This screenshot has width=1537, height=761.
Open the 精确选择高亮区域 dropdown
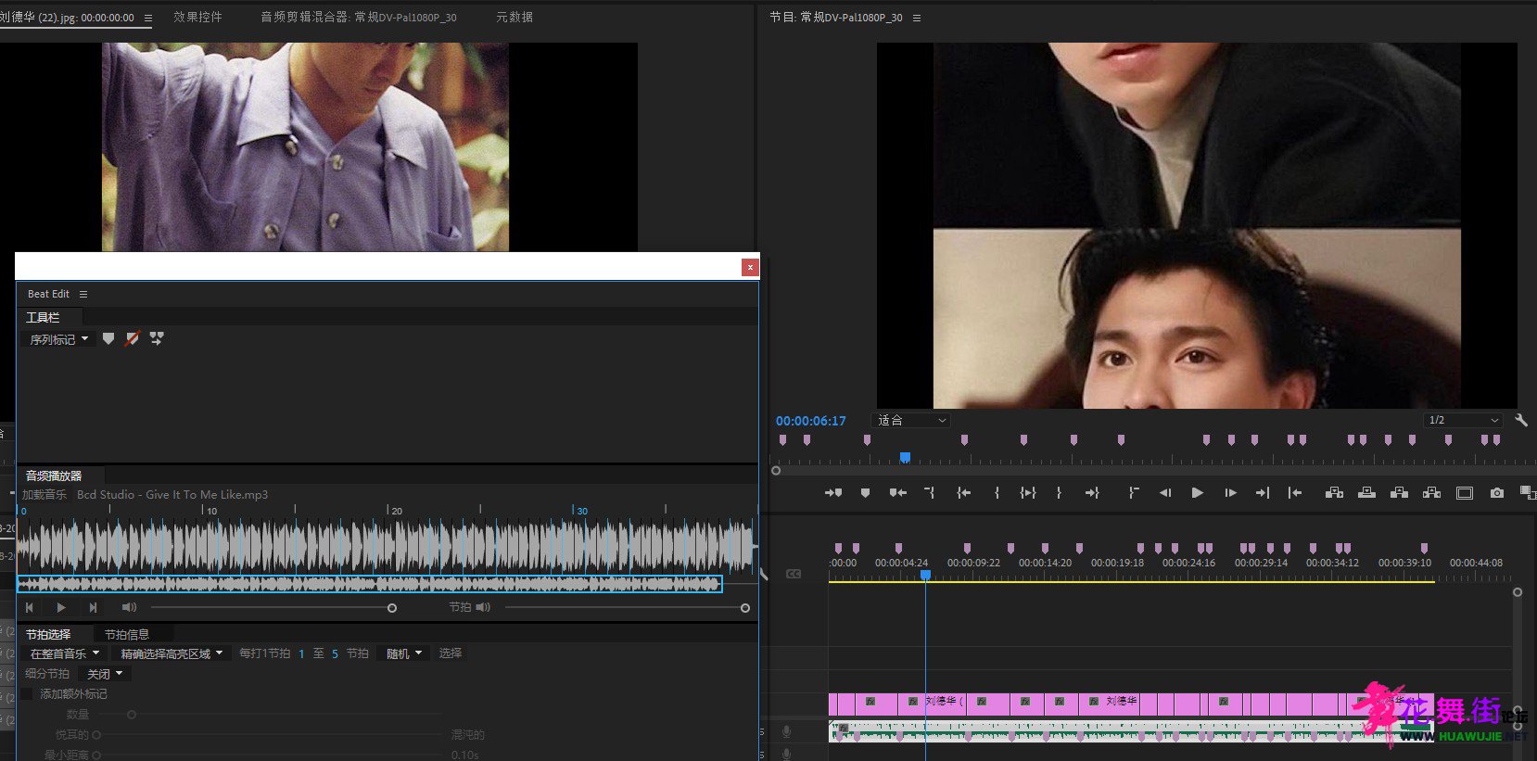pyautogui.click(x=171, y=653)
